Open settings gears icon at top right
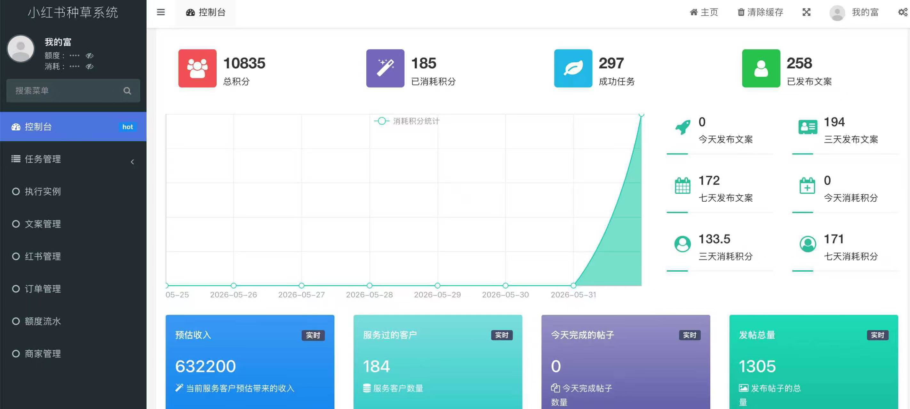The image size is (910, 409). coord(903,12)
